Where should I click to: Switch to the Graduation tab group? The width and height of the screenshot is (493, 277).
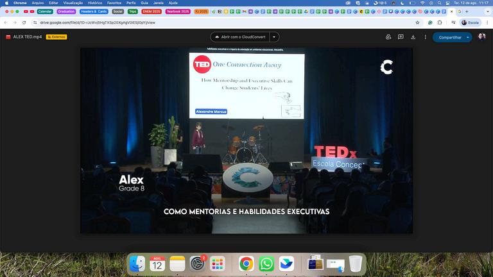(66, 12)
